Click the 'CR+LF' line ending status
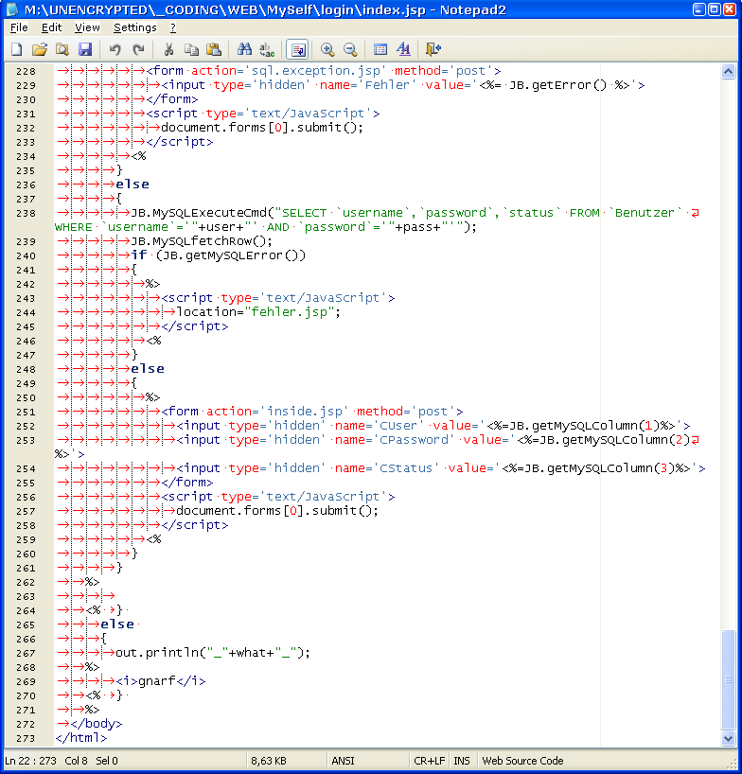Viewport: 742px width, 774px height. 429,761
